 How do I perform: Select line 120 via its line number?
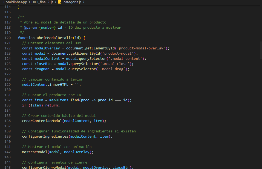point(8,38)
